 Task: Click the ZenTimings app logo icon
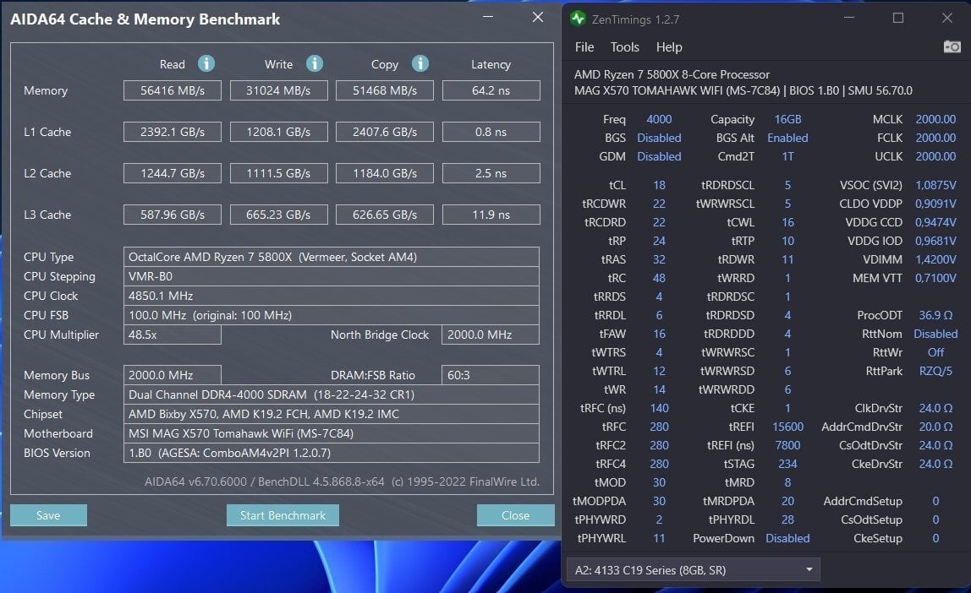(x=578, y=19)
